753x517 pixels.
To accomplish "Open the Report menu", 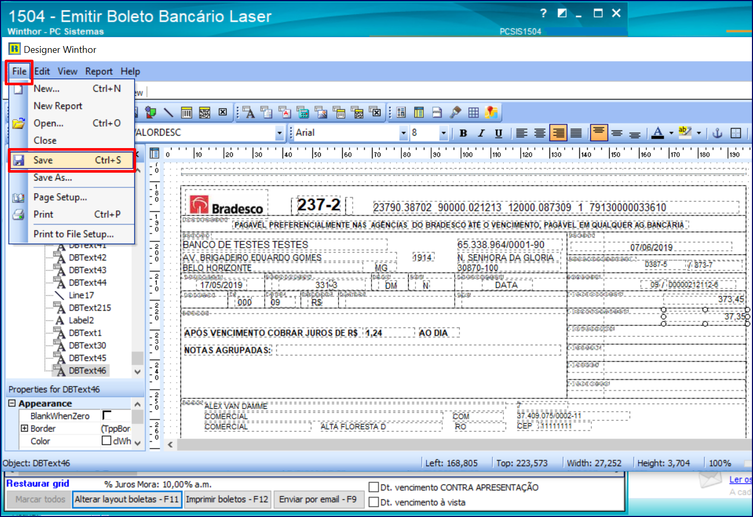I will tap(99, 71).
